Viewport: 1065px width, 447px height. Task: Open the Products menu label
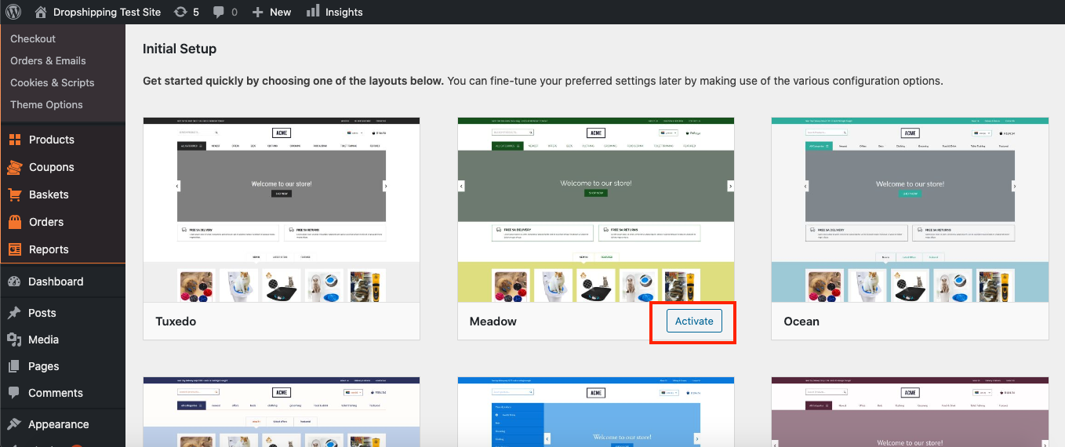[52, 140]
